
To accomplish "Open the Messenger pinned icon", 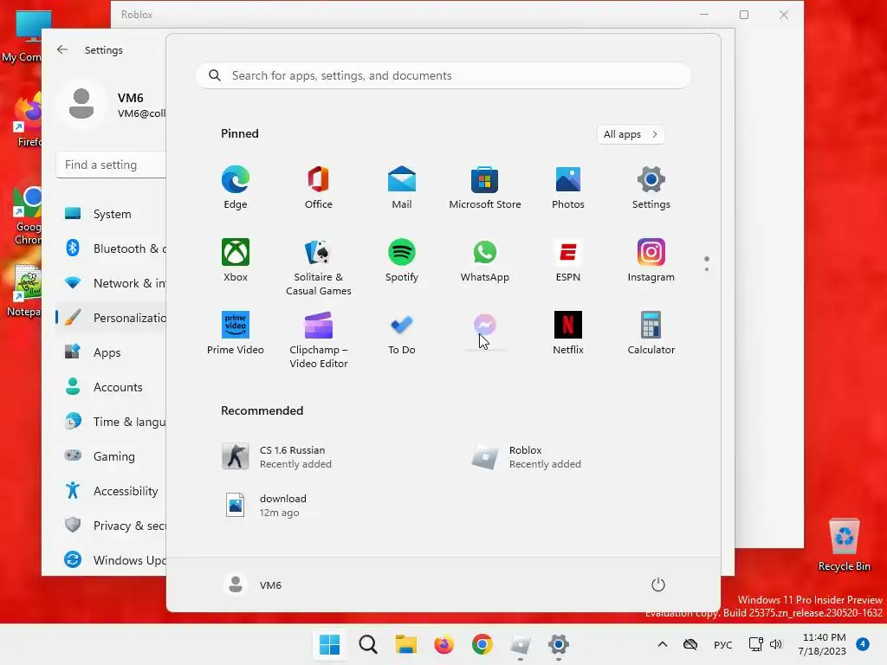I will pyautogui.click(x=485, y=326).
